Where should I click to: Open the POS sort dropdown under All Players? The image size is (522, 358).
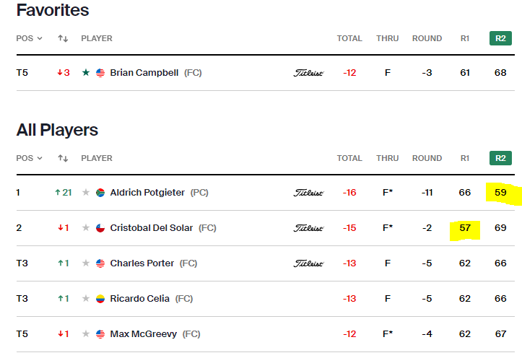coord(29,158)
